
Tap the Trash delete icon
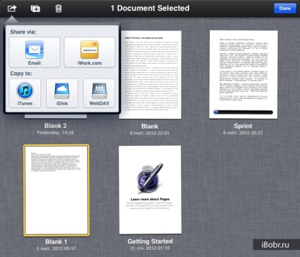(59, 8)
